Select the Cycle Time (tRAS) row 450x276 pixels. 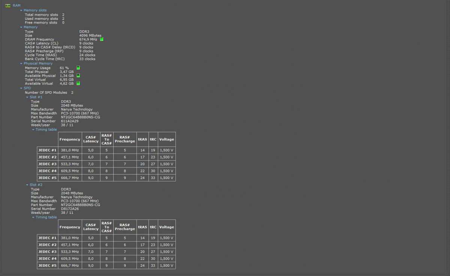[x=60, y=55]
